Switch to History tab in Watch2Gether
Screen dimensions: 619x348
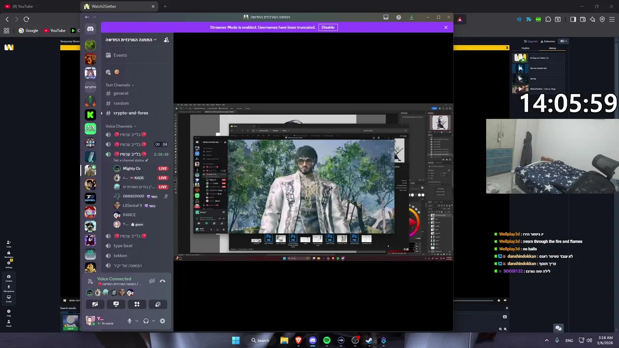click(x=552, y=48)
